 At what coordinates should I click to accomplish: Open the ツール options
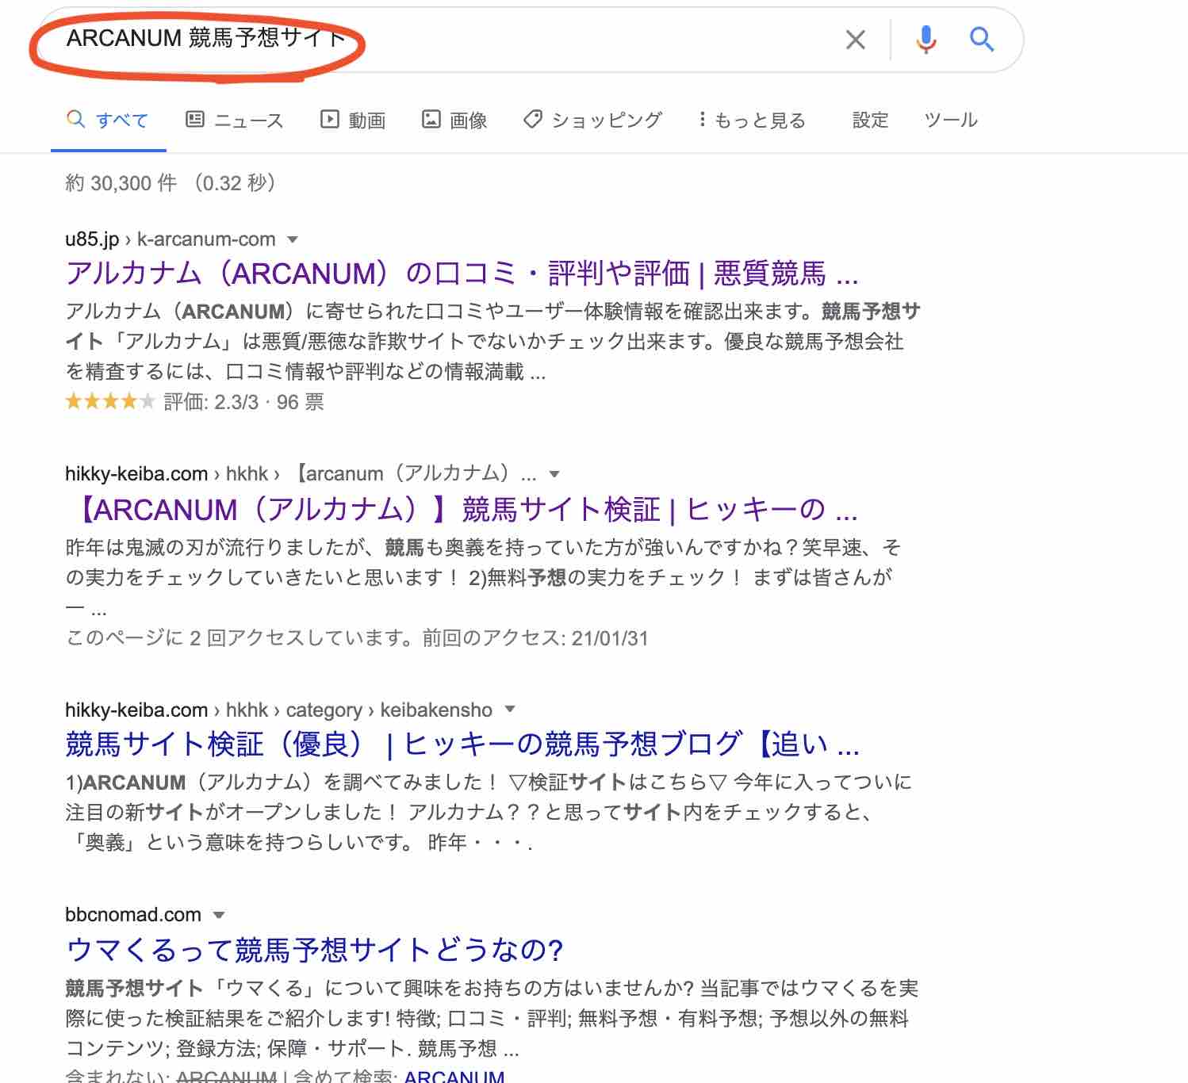pos(951,121)
